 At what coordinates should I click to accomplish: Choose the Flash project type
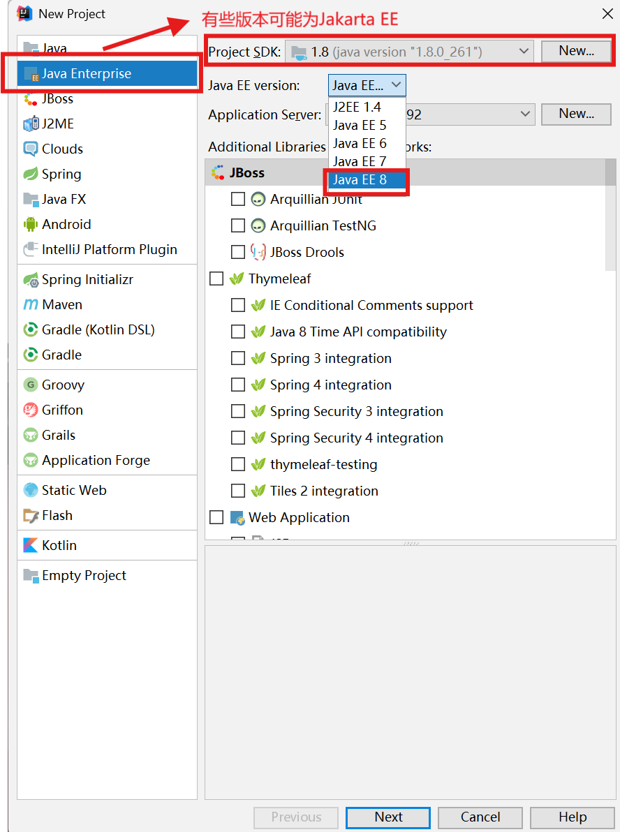[x=107, y=515]
